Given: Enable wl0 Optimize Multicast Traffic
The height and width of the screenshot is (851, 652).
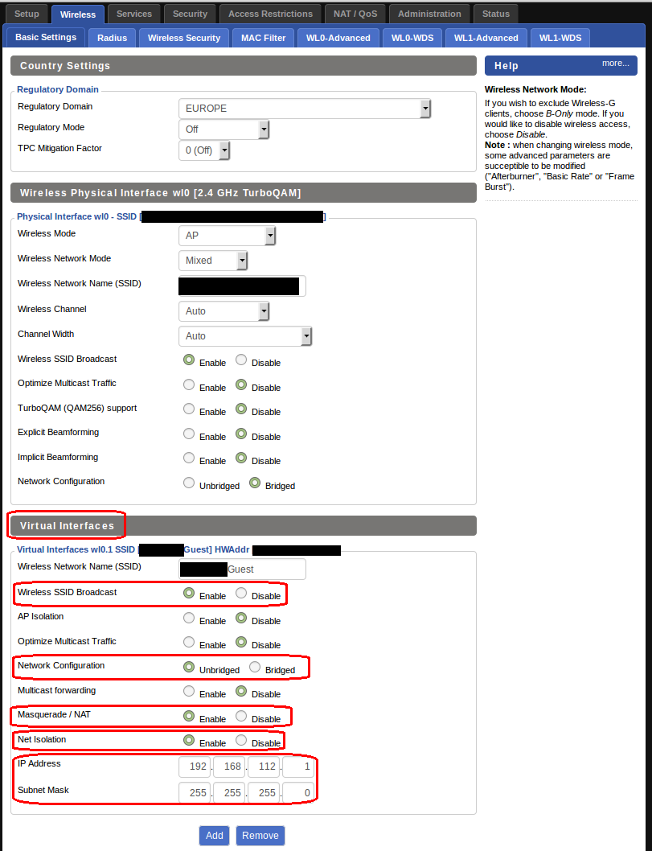Looking at the screenshot, I should 189,384.
